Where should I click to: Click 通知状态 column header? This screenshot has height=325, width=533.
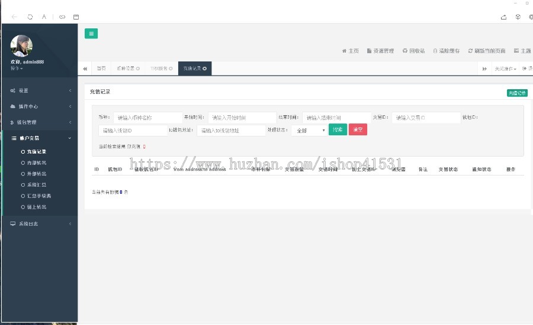tap(481, 169)
